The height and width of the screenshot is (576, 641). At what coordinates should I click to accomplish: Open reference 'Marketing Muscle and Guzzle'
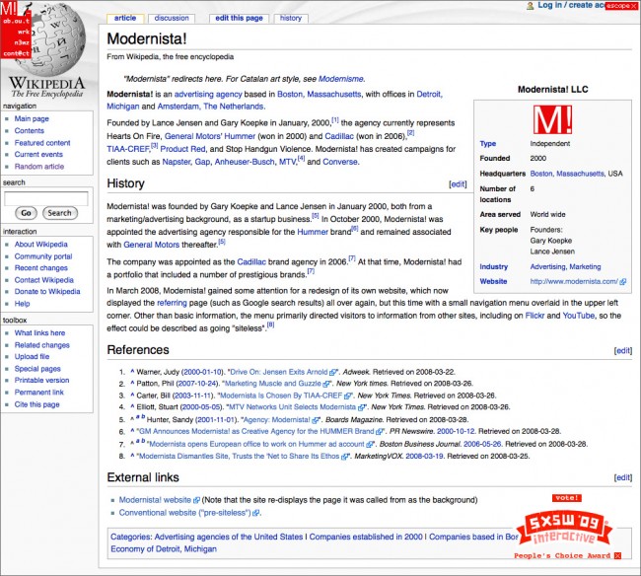point(273,384)
